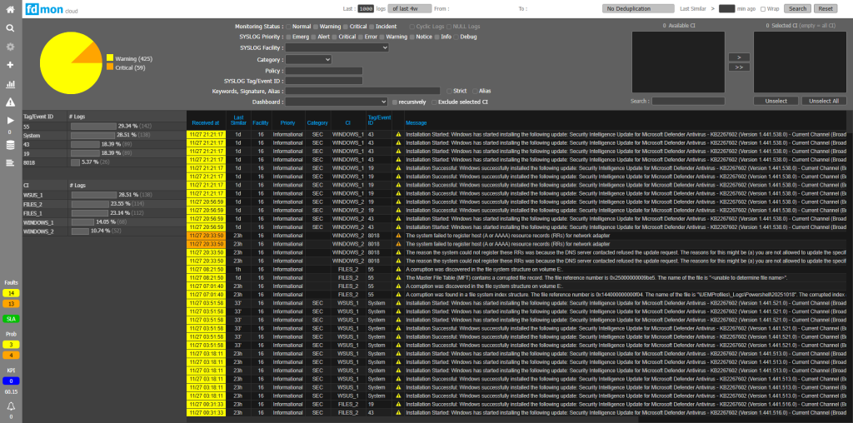This screenshot has width=853, height=423.
Task: Click the Unselect All button
Action: coord(823,101)
